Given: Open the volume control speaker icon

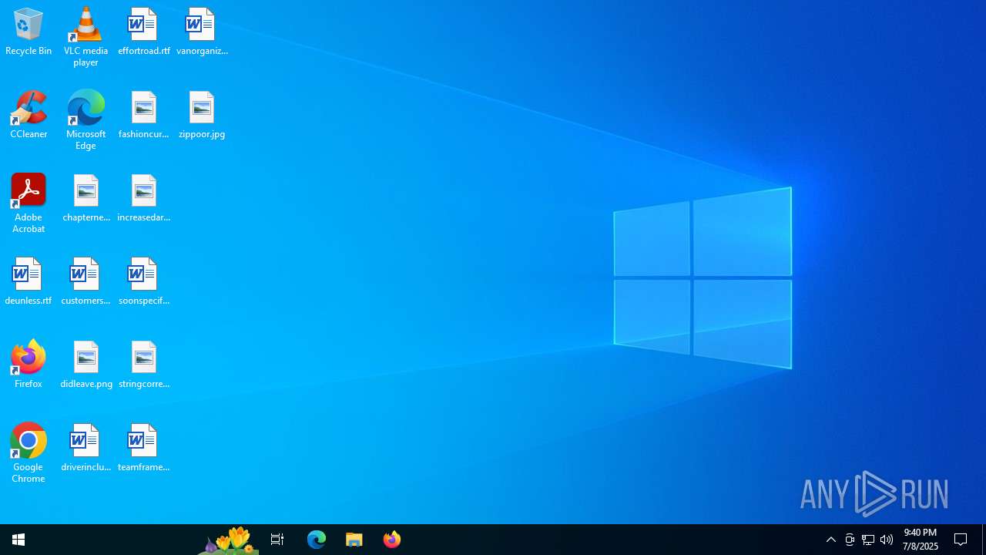Looking at the screenshot, I should tap(887, 540).
